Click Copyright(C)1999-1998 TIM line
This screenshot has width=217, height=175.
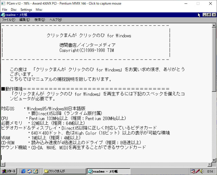87,50
